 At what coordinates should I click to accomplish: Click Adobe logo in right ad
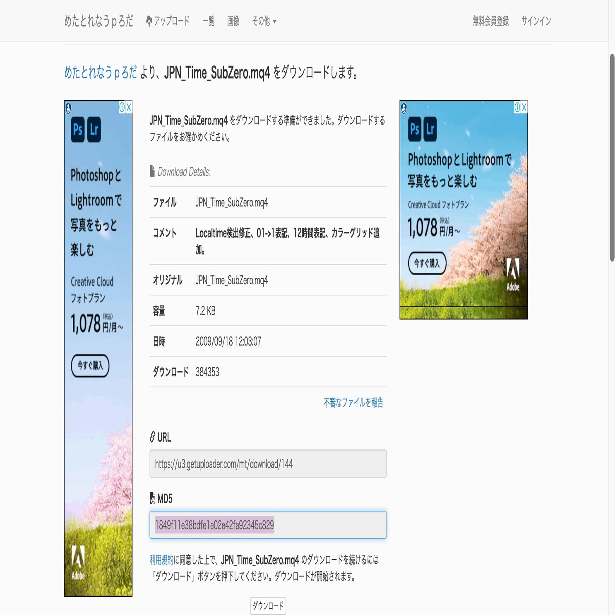[x=513, y=275]
